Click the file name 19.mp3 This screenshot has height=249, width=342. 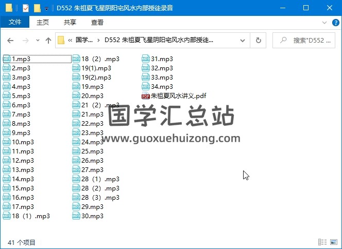point(93,87)
